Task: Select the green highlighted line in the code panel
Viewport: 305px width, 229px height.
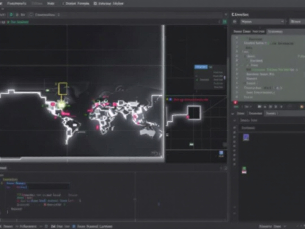Action: (272, 69)
